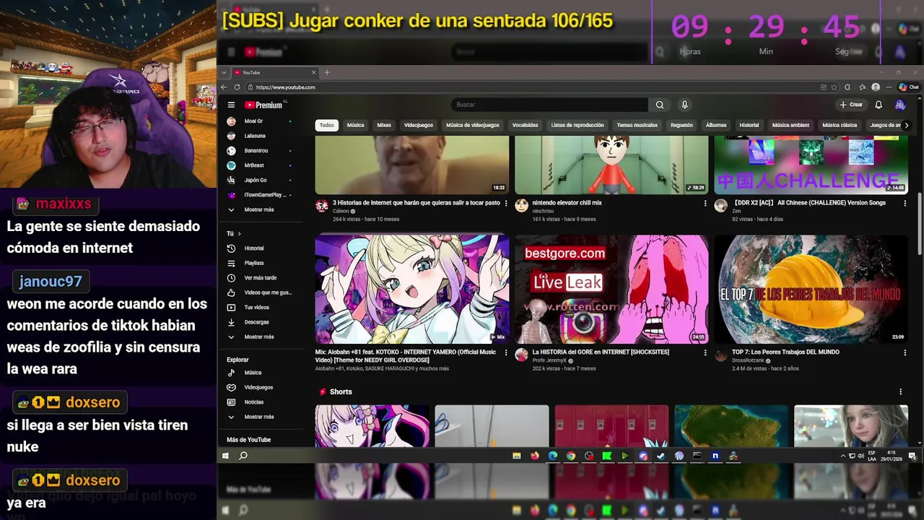Select the Todos filter chip
The height and width of the screenshot is (520, 924).
[327, 125]
